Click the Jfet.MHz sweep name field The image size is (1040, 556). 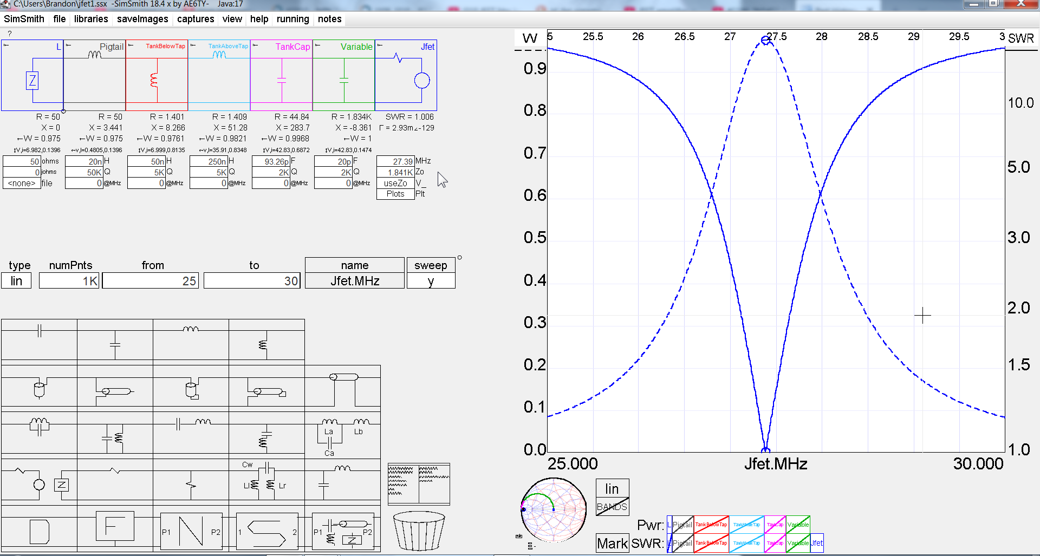coord(354,280)
